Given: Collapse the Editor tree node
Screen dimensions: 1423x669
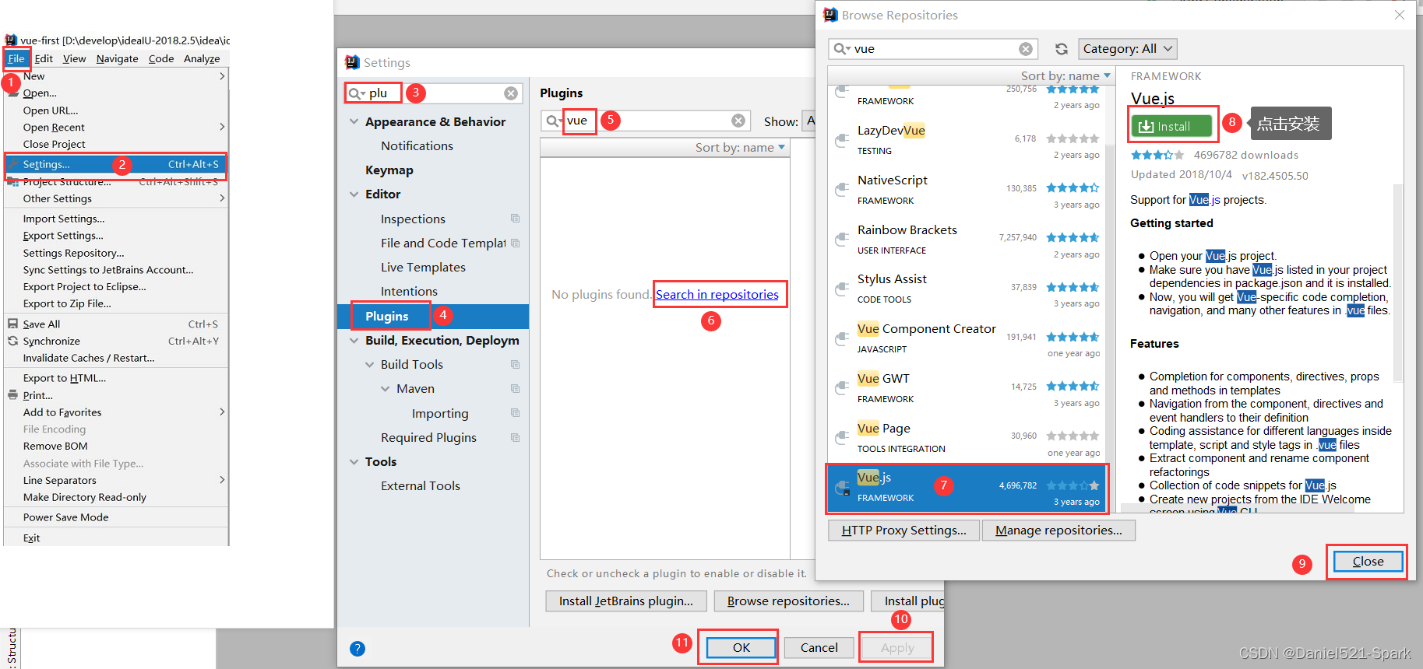Looking at the screenshot, I should tap(354, 194).
